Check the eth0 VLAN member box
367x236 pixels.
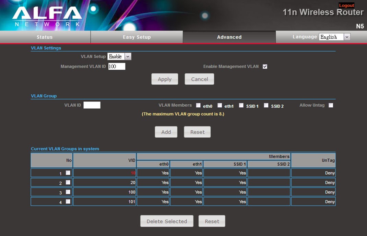(x=198, y=105)
